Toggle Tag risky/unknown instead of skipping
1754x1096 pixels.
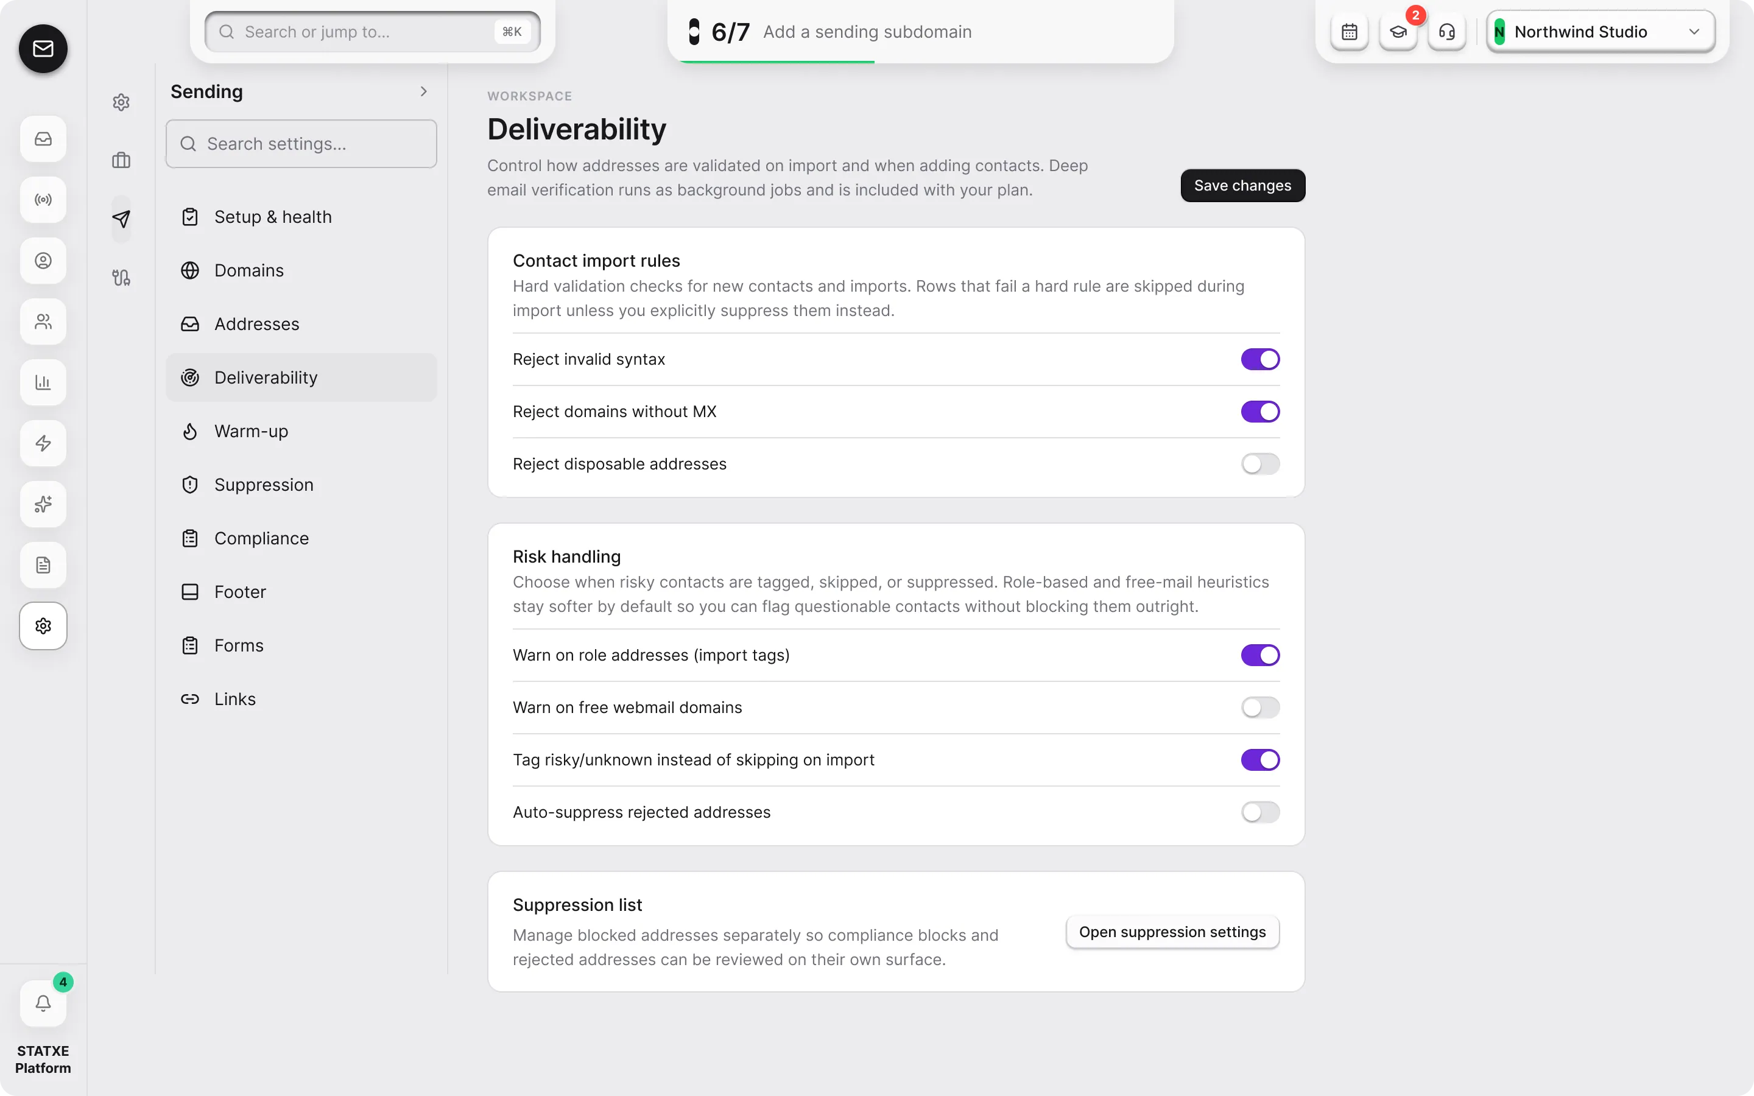tap(1259, 760)
